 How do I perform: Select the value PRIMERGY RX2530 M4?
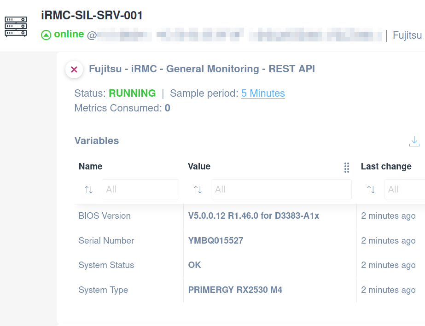(235, 290)
